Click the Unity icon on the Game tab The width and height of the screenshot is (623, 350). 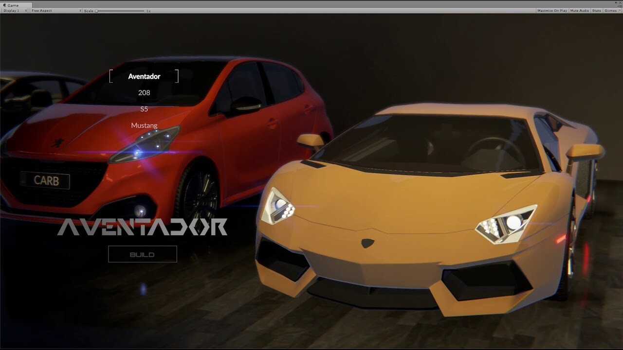(4, 5)
